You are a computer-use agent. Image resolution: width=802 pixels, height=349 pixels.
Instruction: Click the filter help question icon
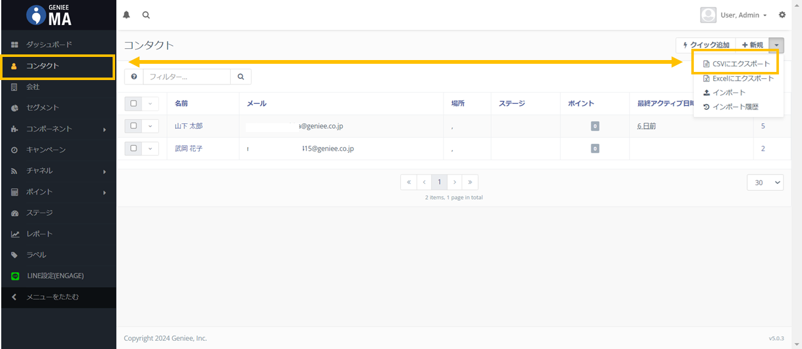134,77
